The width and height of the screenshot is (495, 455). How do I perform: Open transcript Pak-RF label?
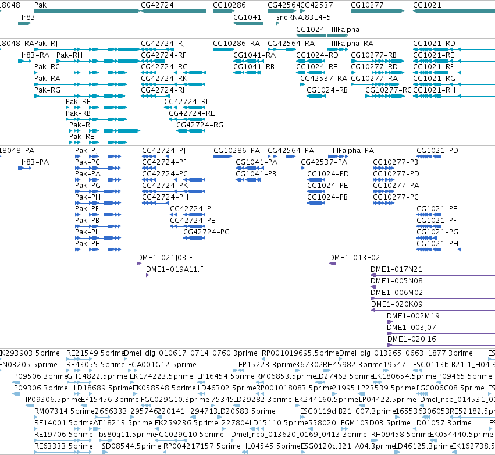tap(78, 102)
